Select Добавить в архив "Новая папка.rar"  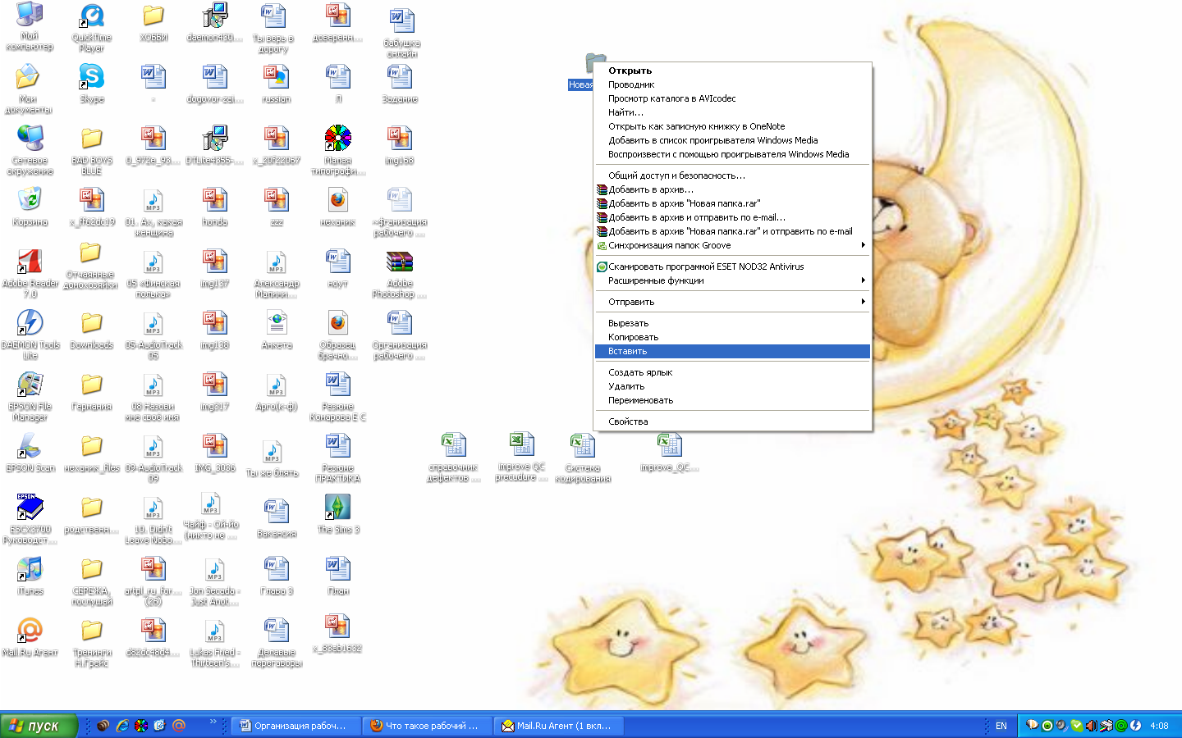(x=732, y=203)
